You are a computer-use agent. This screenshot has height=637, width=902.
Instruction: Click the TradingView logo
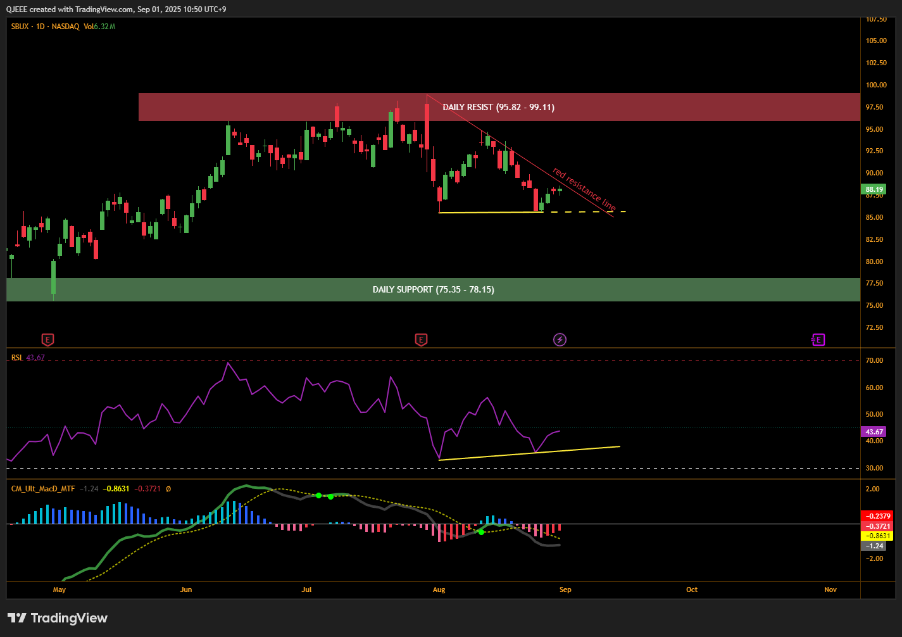coord(58,618)
